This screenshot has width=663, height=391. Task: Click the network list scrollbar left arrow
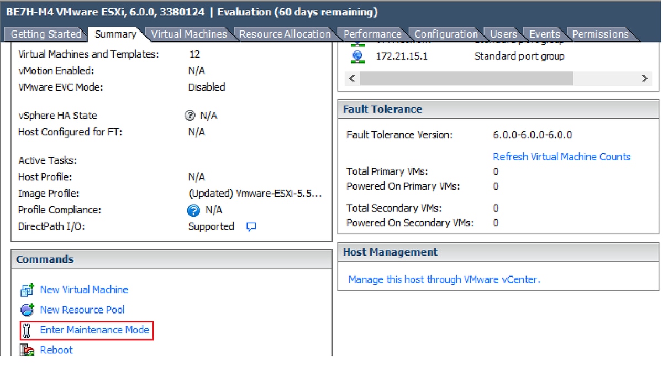[x=352, y=79]
